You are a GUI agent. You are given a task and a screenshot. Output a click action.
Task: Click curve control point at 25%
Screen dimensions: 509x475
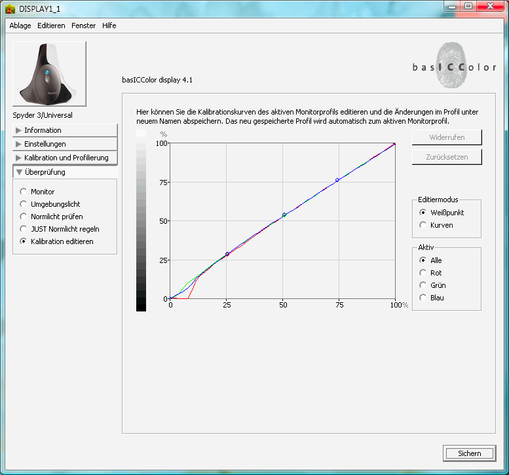coord(227,254)
